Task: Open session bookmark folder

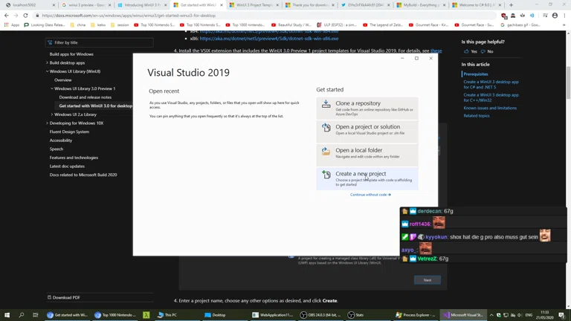Action: pyautogui.click(x=120, y=25)
